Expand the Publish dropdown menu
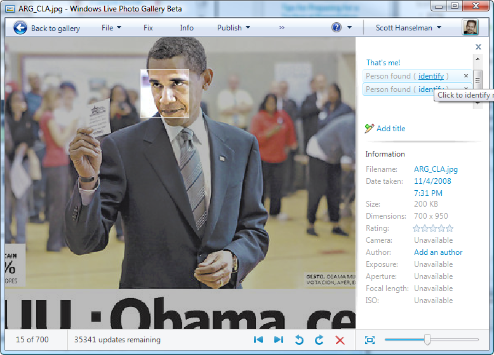 point(234,28)
